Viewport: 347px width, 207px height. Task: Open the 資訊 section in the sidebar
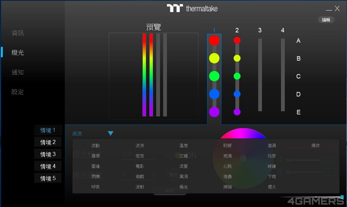click(x=18, y=33)
